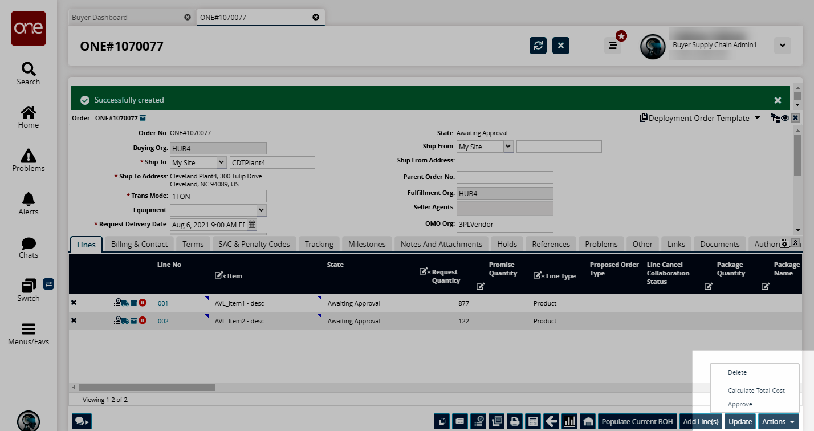Open the Problems page from the sidebar
814x431 pixels.
pos(28,160)
